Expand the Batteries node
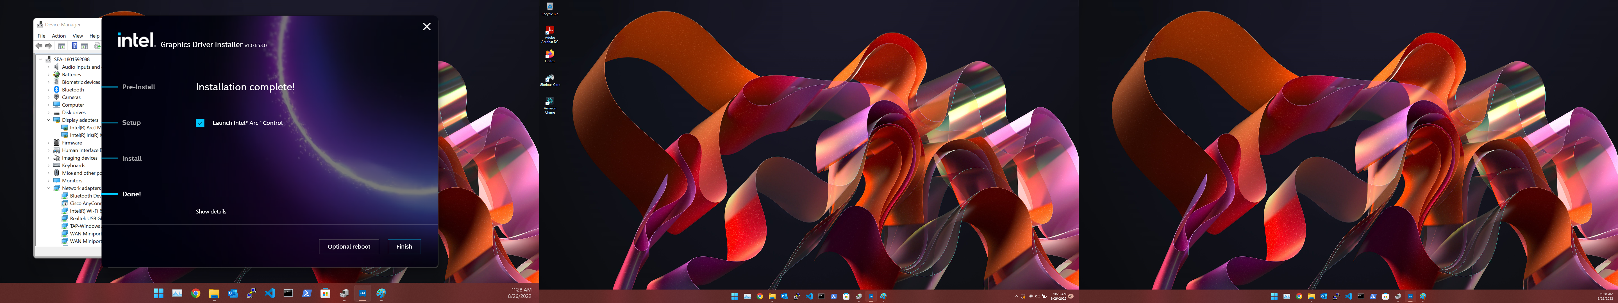The image size is (1618, 303). [48, 75]
